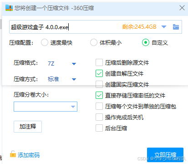
Task: Enable 创建固实压缩文件 checkbox
Action: [x=99, y=84]
